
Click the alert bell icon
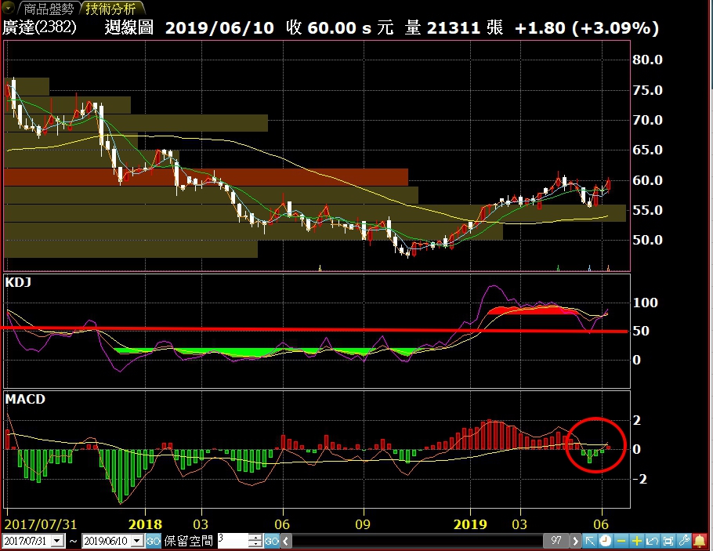(700, 541)
